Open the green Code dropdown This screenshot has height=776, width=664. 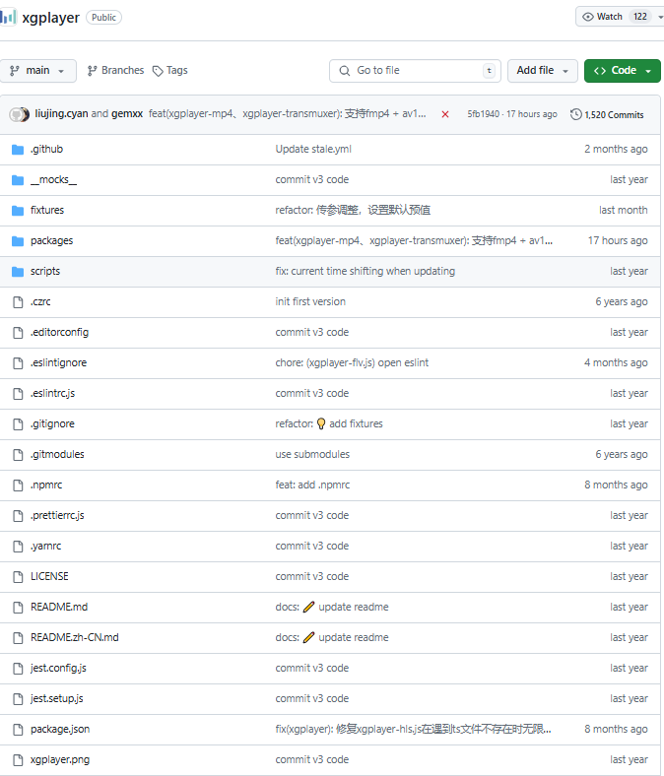click(623, 71)
